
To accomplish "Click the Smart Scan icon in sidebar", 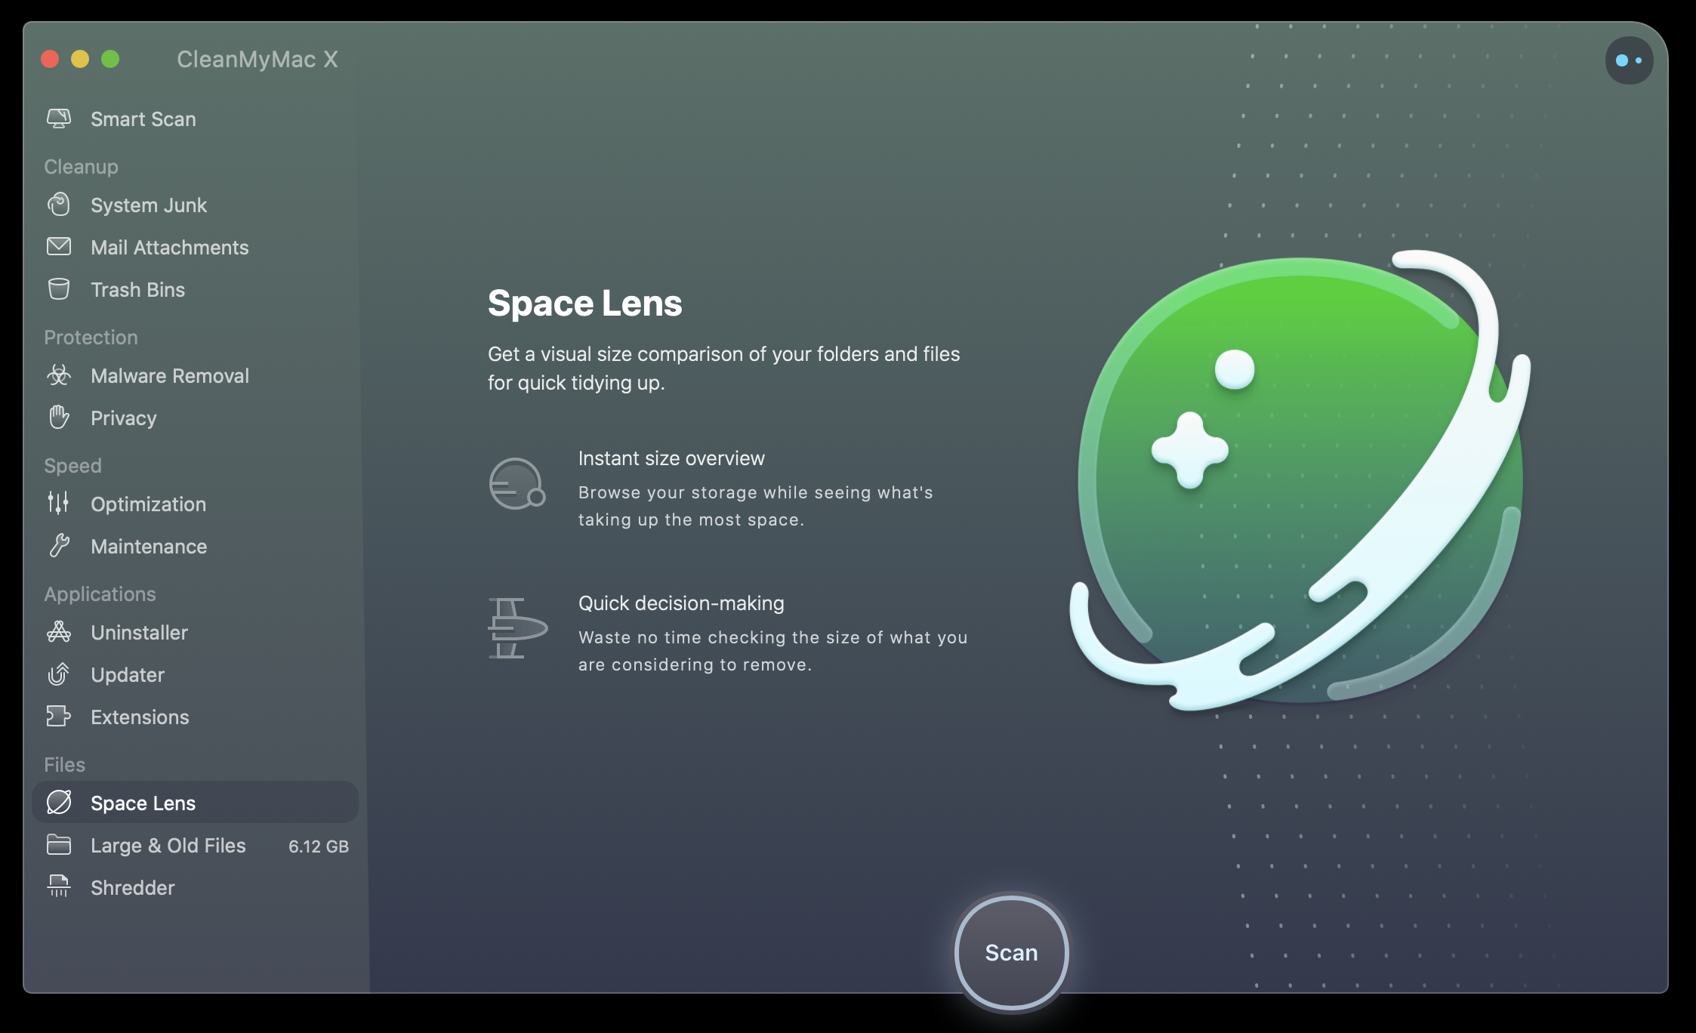I will coord(58,118).
